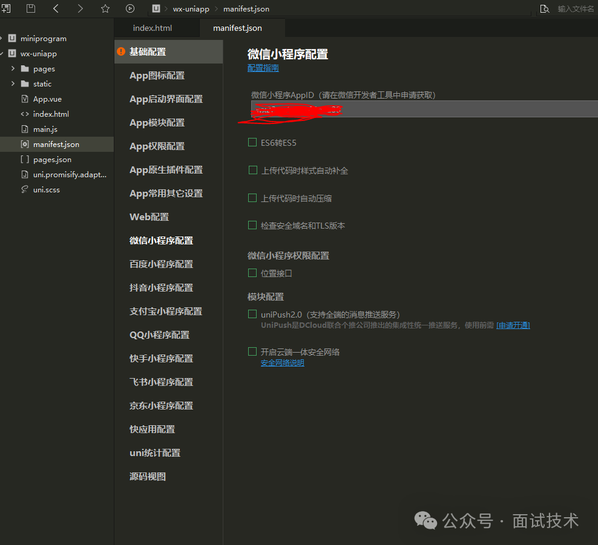The image size is (598, 545).
Task: Open 快手小程序配置 section
Action: [162, 359]
